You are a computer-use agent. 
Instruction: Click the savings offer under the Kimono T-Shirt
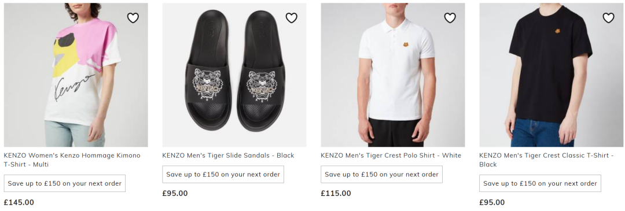coord(65,183)
